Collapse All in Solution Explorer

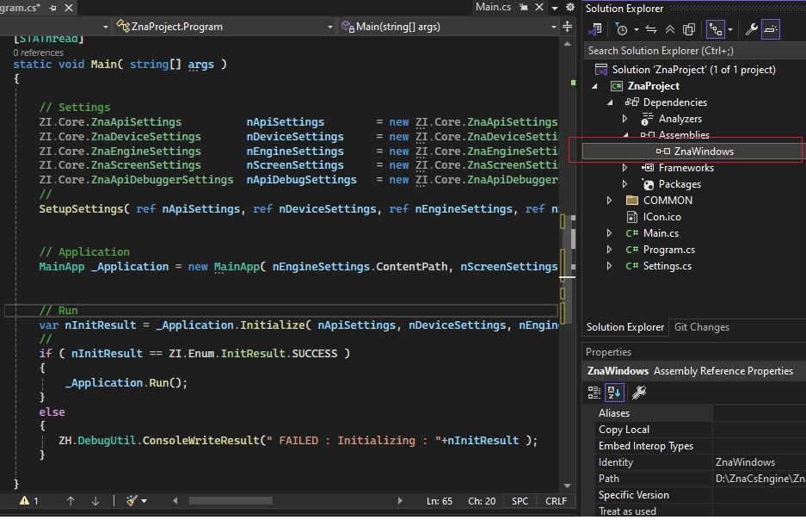(x=670, y=29)
